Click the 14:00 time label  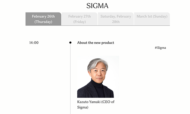point(34,43)
